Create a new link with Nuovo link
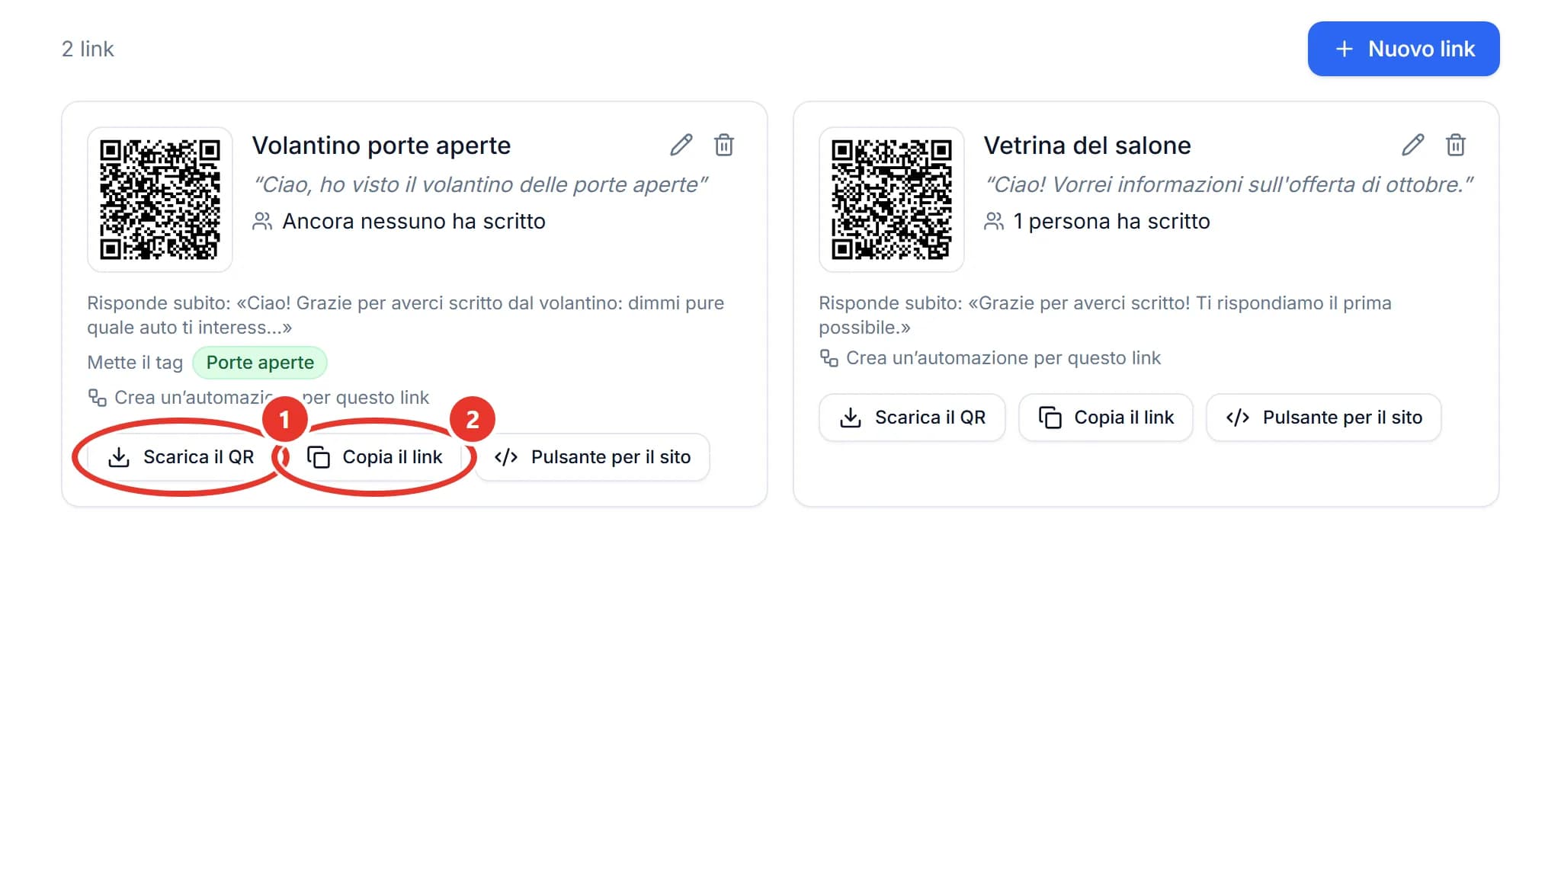Image resolution: width=1561 pixels, height=893 pixels. (1403, 49)
